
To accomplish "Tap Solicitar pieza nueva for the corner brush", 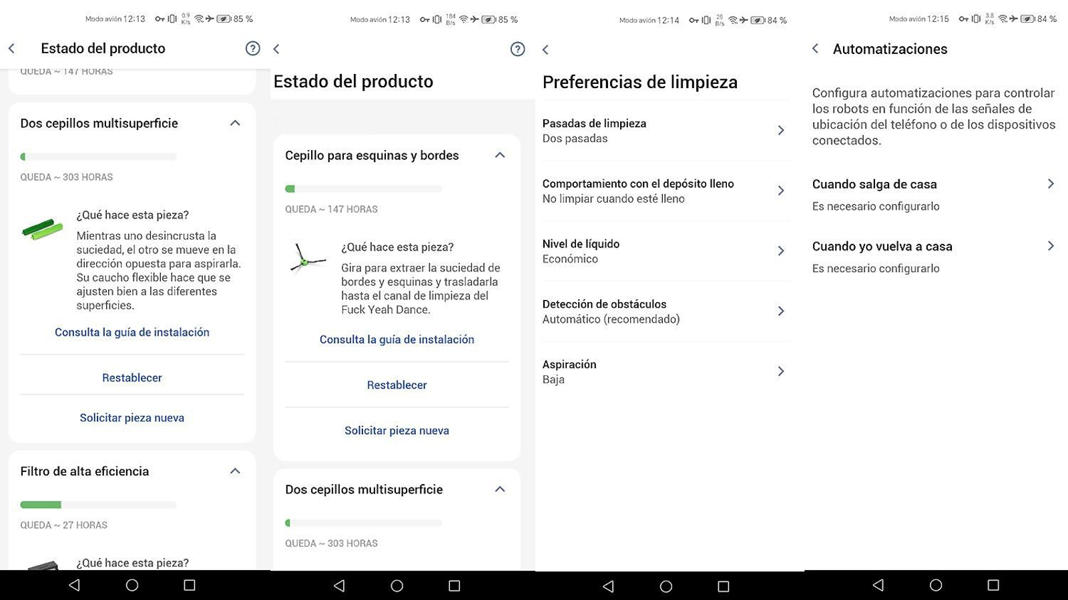I will (x=396, y=430).
